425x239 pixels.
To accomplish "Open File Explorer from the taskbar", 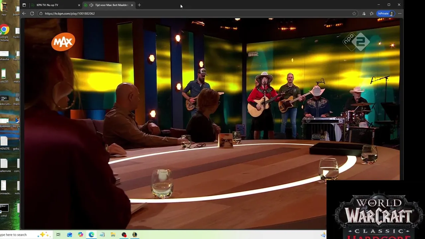I will click(113, 235).
